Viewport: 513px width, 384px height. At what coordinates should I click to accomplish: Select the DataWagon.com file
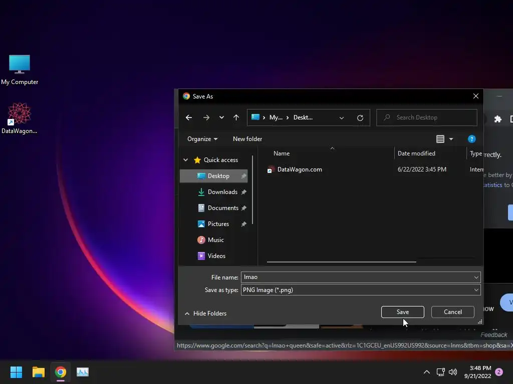click(300, 169)
